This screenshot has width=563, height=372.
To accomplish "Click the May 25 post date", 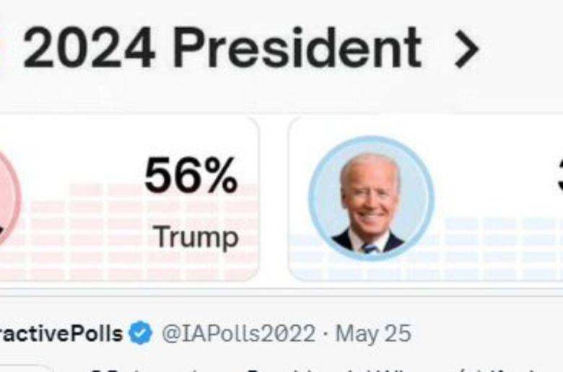I will (x=373, y=334).
